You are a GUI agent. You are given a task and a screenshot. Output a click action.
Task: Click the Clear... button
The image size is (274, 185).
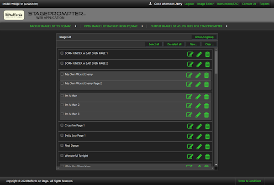click(x=209, y=44)
